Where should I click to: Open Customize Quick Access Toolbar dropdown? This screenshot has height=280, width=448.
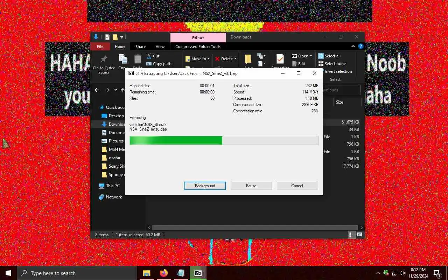click(122, 37)
